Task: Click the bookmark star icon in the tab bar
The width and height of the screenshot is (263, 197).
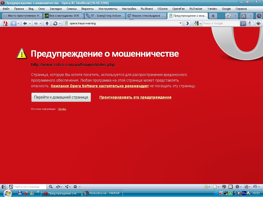Action: 228,16
